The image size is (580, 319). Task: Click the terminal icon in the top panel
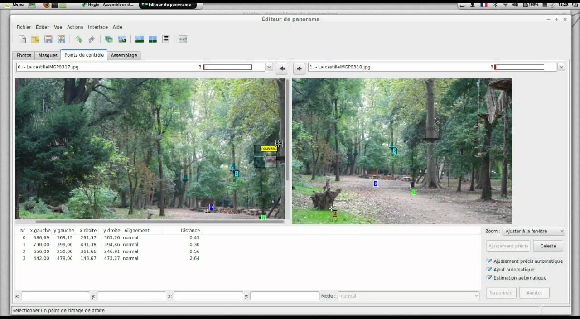(55, 5)
